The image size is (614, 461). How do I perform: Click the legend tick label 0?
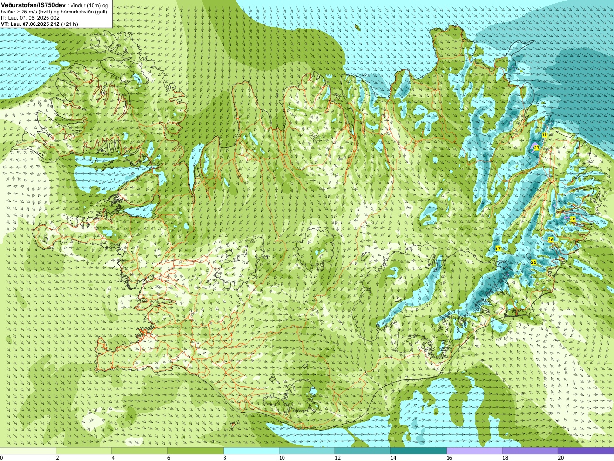1,458
